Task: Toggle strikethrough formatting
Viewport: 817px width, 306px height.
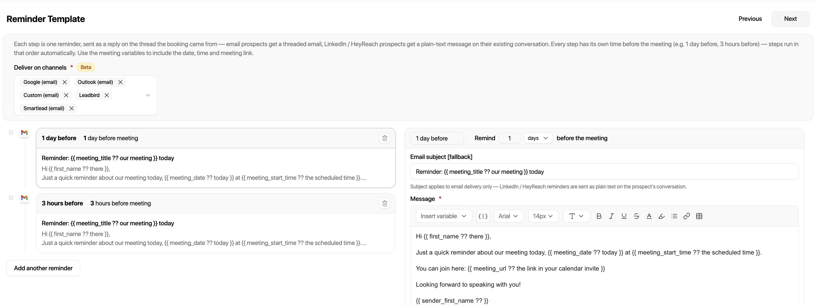Action: [x=636, y=216]
